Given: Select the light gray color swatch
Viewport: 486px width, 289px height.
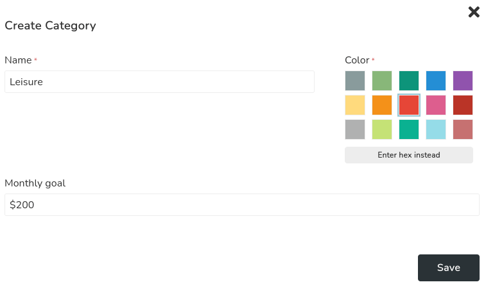Looking at the screenshot, I should pyautogui.click(x=355, y=129).
